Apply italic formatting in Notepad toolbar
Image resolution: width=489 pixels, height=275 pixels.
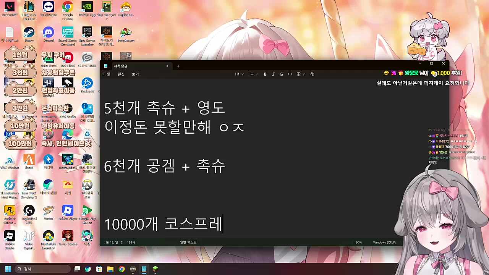273,74
